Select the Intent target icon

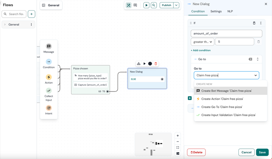pos(49,108)
